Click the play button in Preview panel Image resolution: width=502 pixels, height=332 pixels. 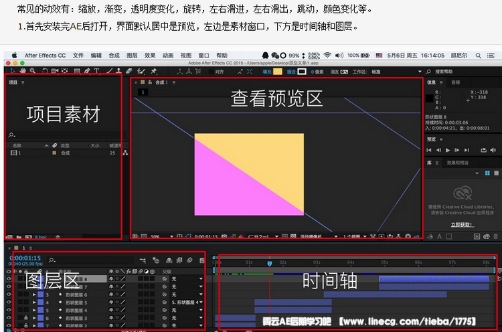click(x=448, y=150)
